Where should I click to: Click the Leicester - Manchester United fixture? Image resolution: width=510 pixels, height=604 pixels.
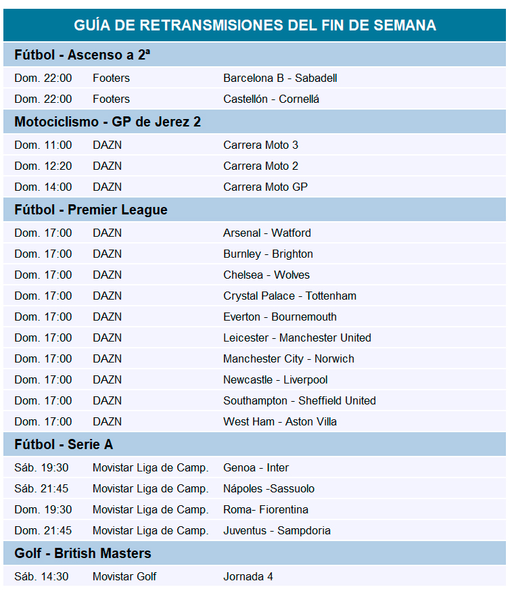coord(297,338)
